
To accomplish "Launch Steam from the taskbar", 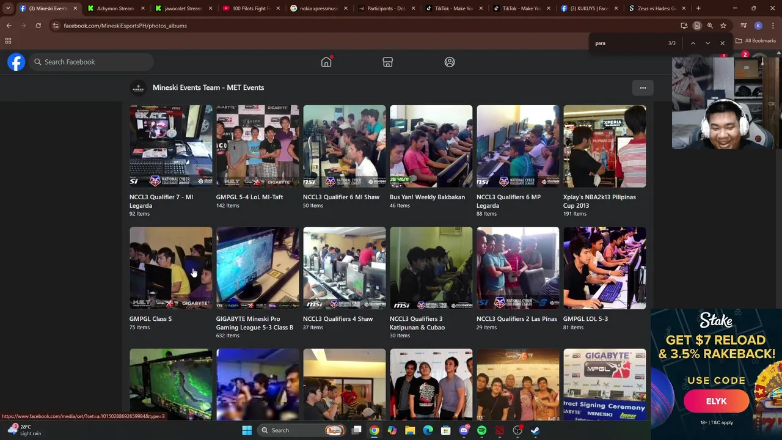I will tap(535, 430).
